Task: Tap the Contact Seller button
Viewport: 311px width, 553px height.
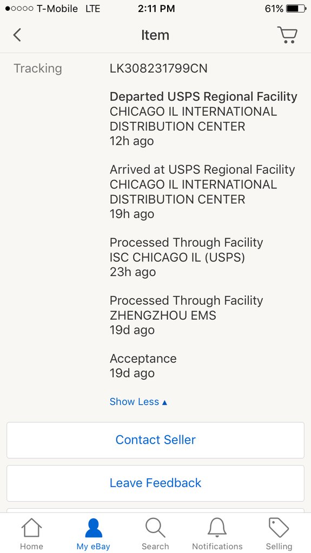Action: coord(156,440)
